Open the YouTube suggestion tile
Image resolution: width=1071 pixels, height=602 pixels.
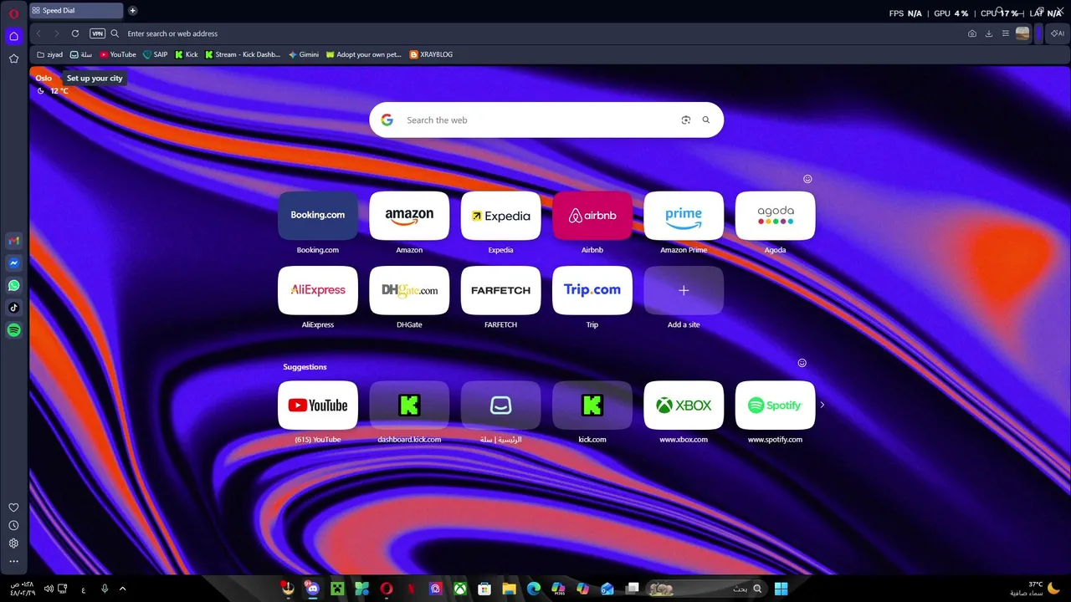pyautogui.click(x=318, y=406)
